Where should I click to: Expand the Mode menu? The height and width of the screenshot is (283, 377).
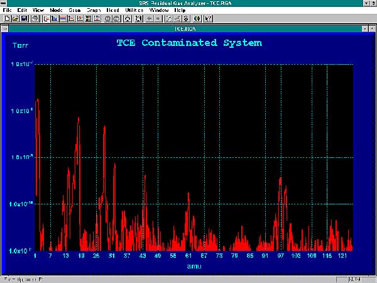(x=57, y=11)
